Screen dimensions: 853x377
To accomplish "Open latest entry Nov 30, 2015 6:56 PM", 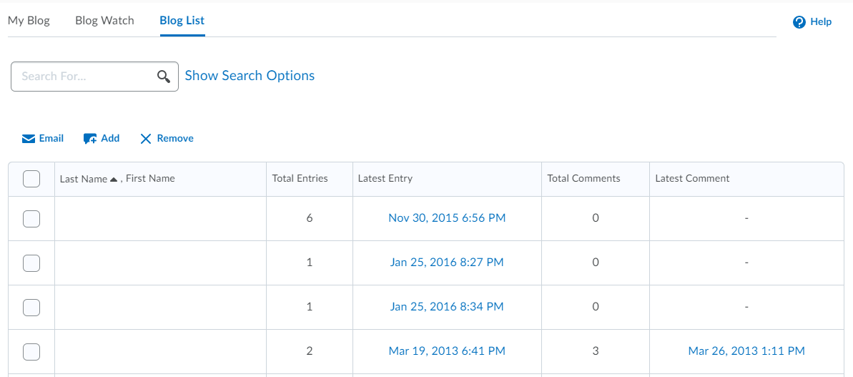I will [x=447, y=218].
